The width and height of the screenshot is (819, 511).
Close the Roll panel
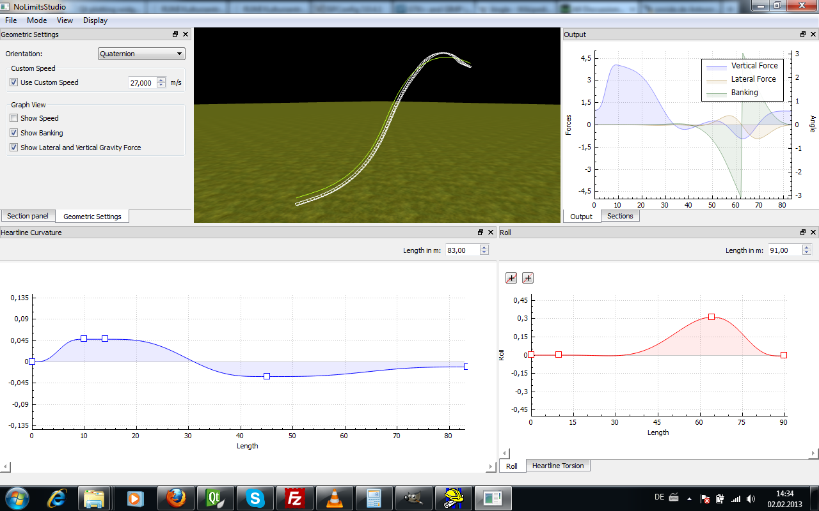pos(813,233)
